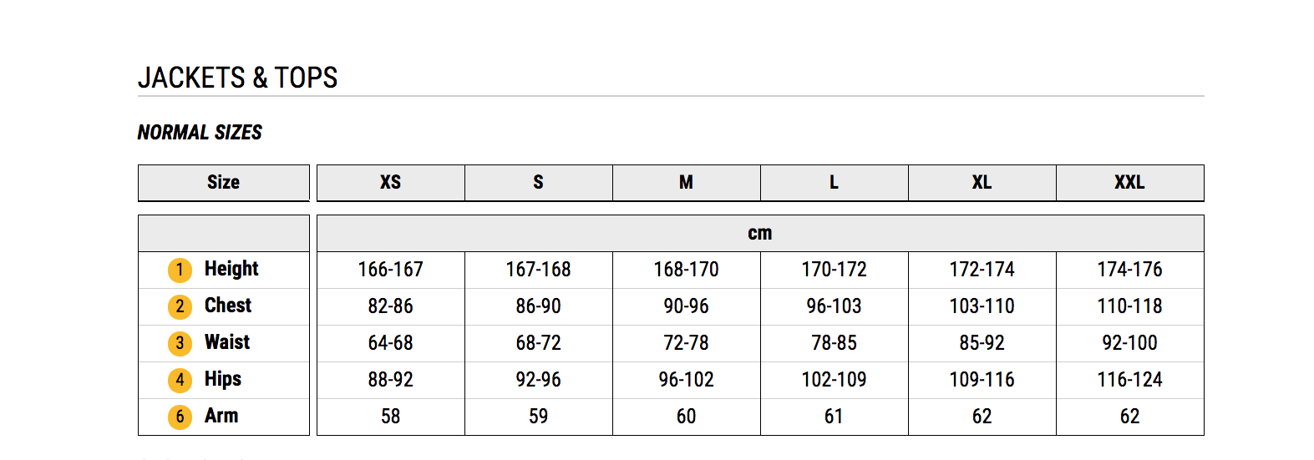Viewport: 1314px width, 460px height.
Task: Click the JACKETS & TOPS heading
Action: tap(238, 78)
